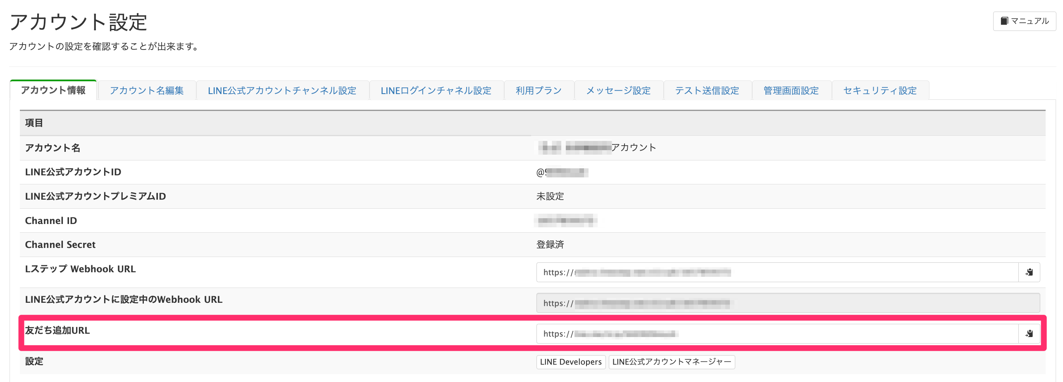The width and height of the screenshot is (1063, 382).
Task: Select the LINEログインチャネル設定 tab
Action: (436, 91)
